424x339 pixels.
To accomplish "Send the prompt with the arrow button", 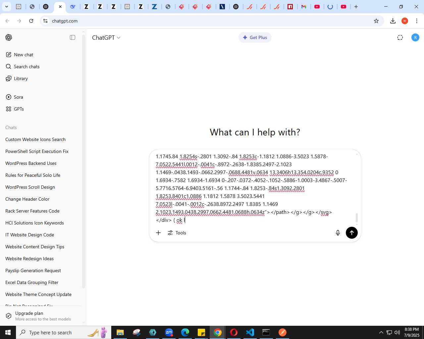I will click(351, 233).
